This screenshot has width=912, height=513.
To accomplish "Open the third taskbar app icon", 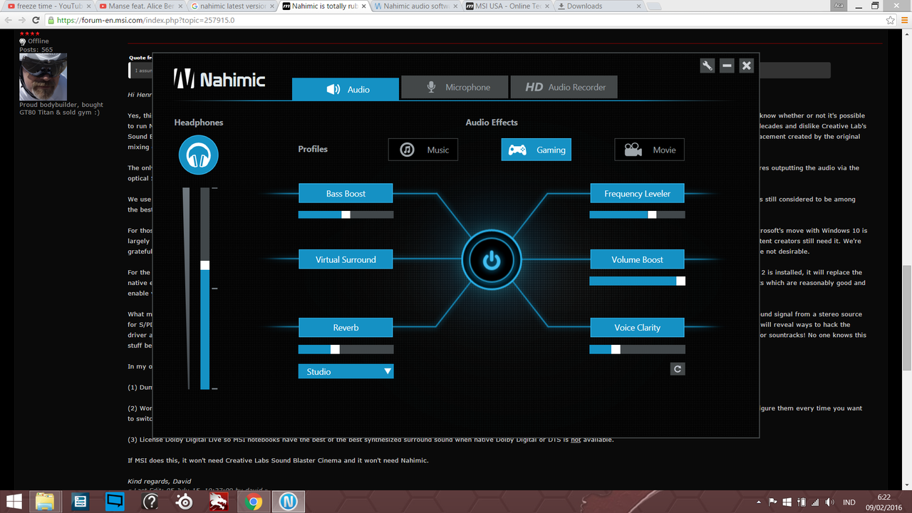I will coord(80,502).
